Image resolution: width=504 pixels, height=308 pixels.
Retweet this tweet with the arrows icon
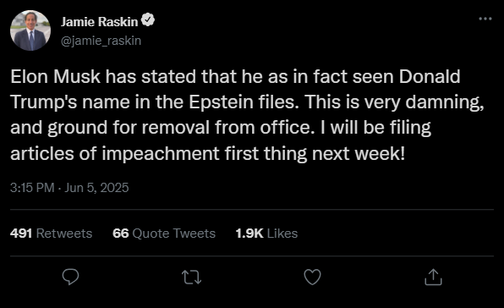(x=192, y=278)
